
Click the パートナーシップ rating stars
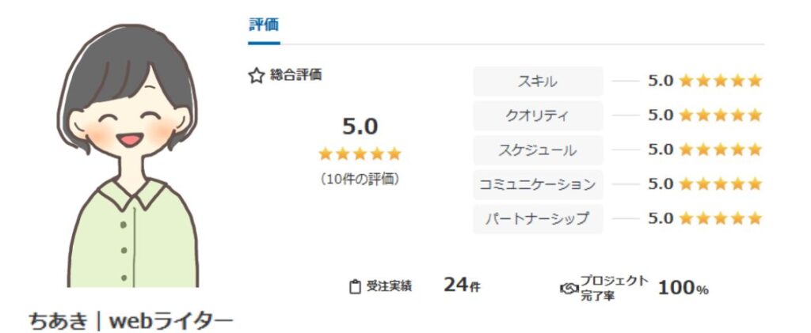point(720,218)
